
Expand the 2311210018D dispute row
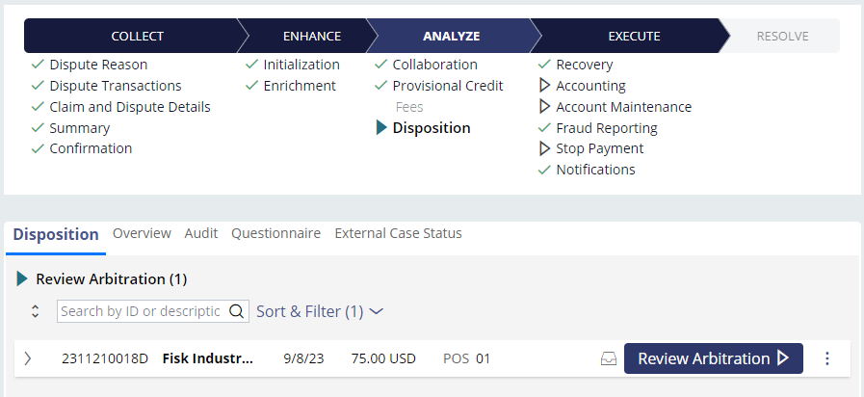pyautogui.click(x=28, y=358)
